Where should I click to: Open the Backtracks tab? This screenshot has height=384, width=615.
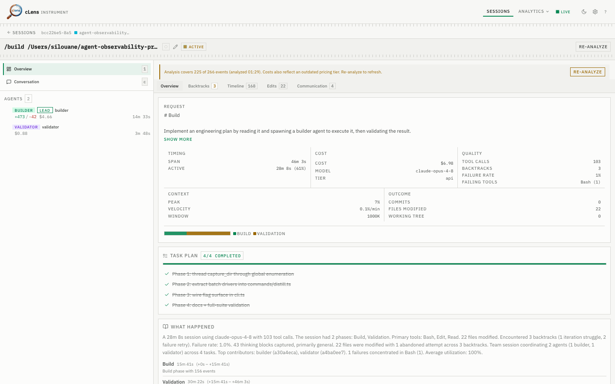pyautogui.click(x=203, y=86)
